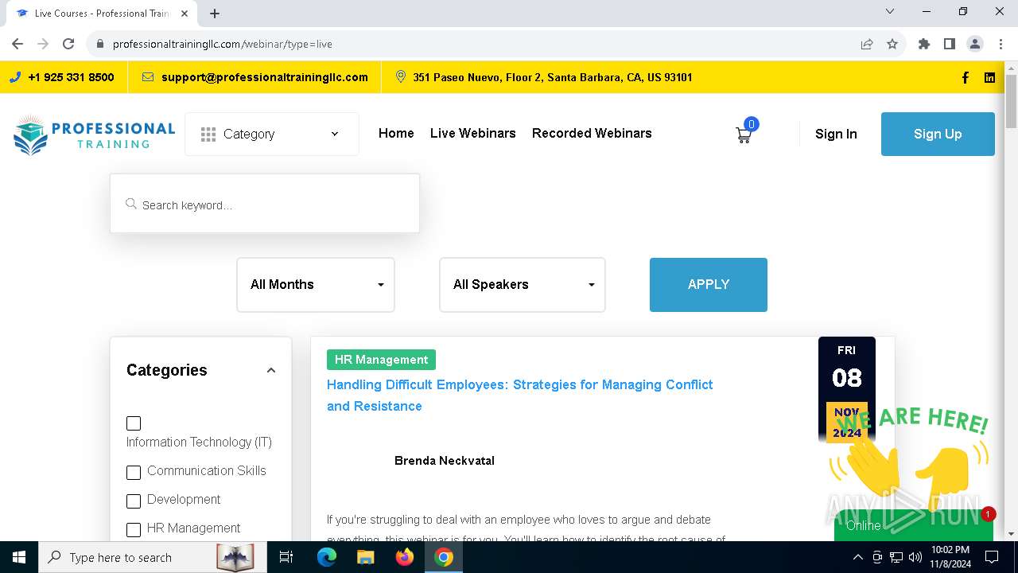This screenshot has width=1018, height=573.
Task: Check the HR Management category box
Action: (134, 530)
